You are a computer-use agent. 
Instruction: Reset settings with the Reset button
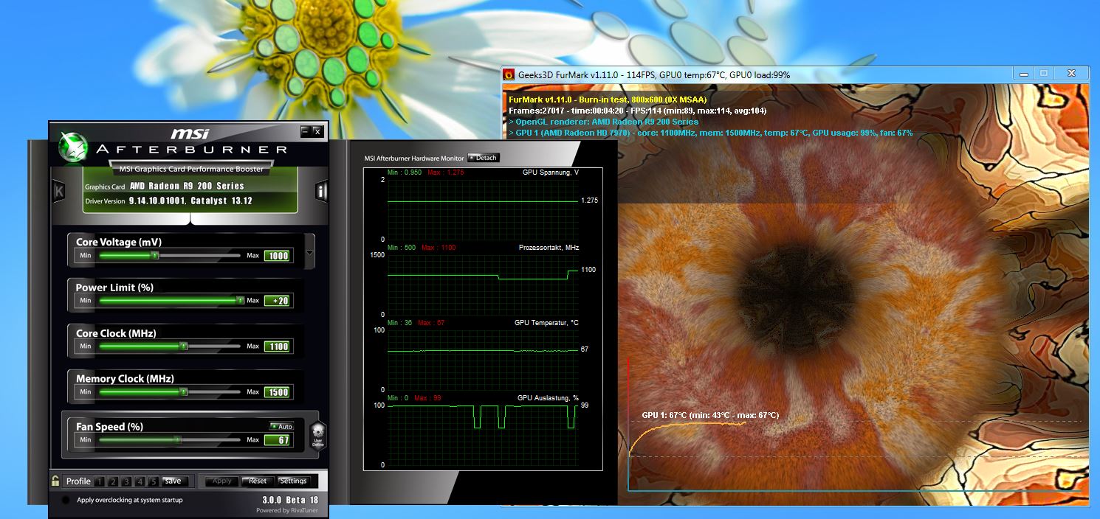pyautogui.click(x=258, y=481)
